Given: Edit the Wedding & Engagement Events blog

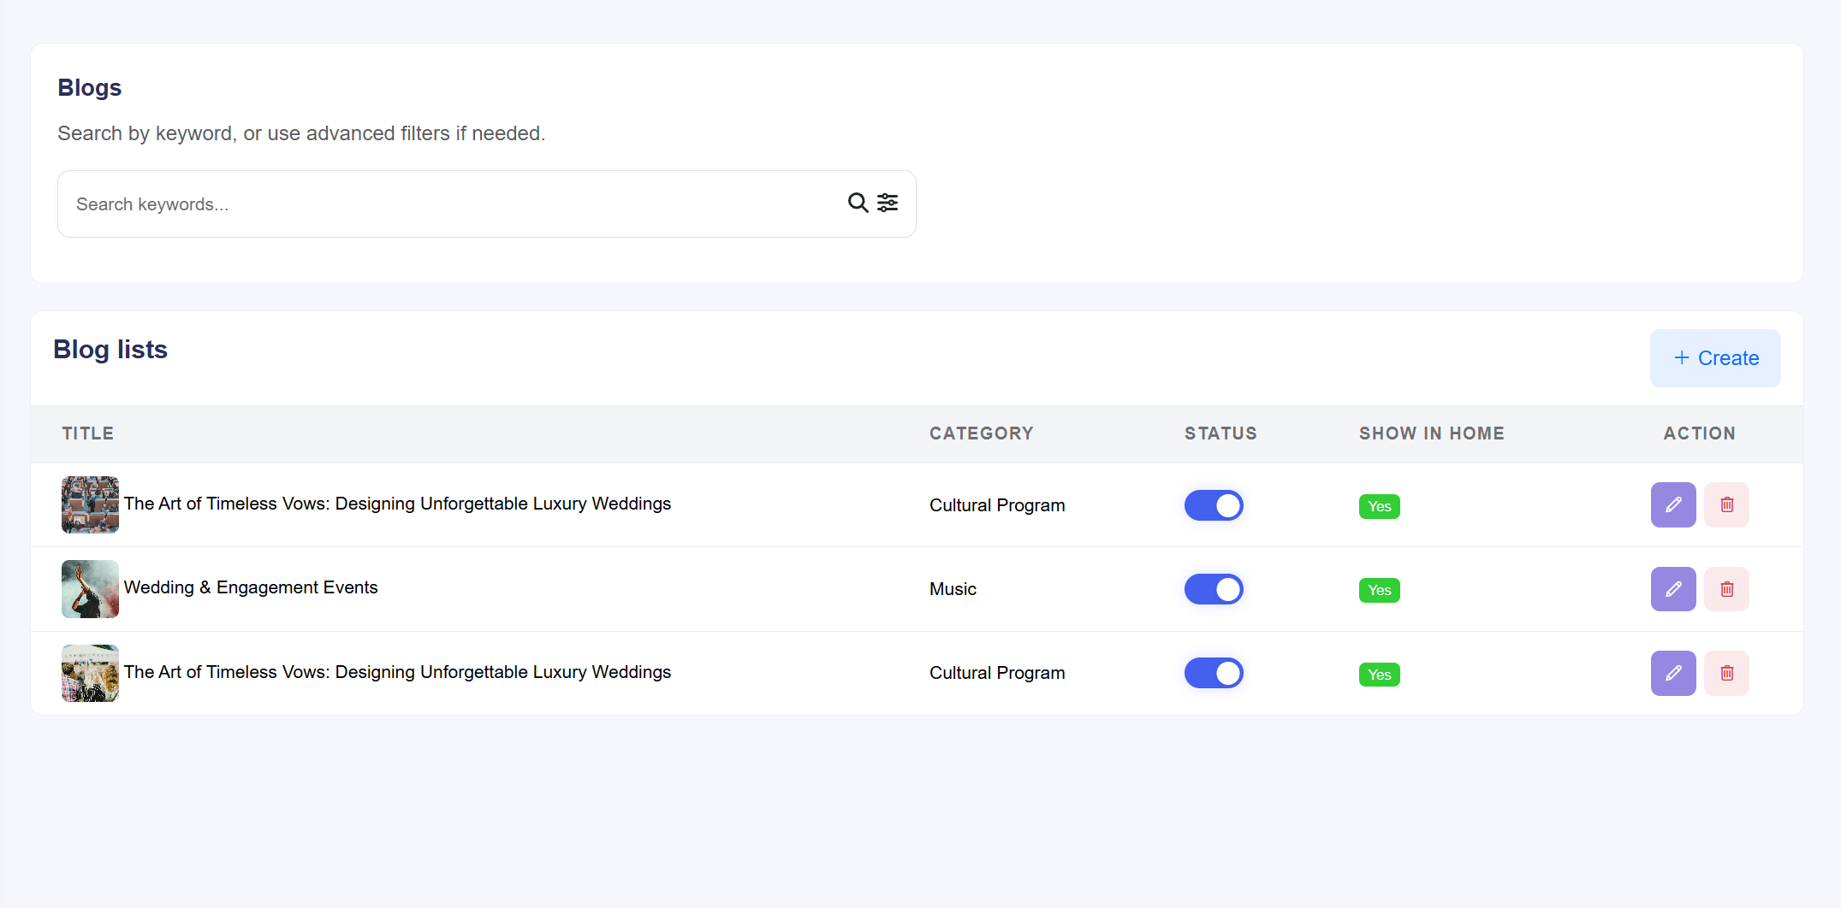Looking at the screenshot, I should tap(1672, 589).
